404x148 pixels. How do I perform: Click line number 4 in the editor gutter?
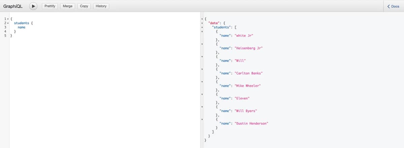pyautogui.click(x=5, y=31)
